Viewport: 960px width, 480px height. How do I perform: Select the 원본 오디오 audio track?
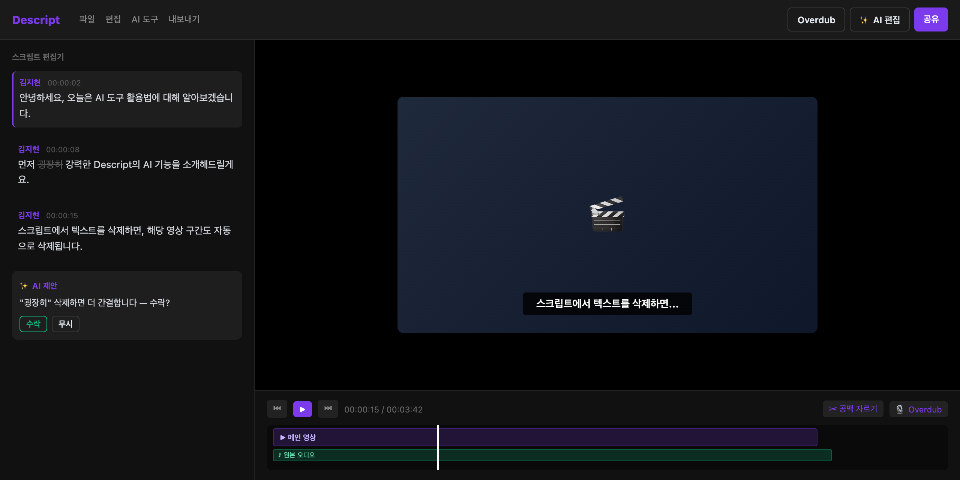coord(552,455)
